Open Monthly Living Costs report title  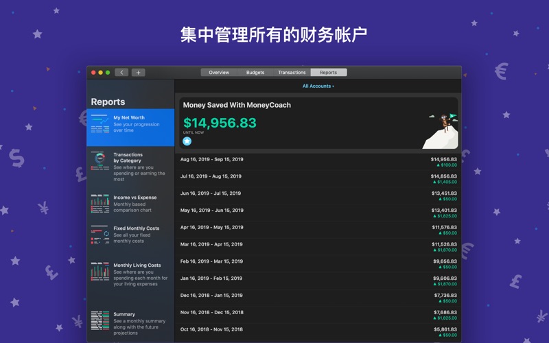(137, 265)
